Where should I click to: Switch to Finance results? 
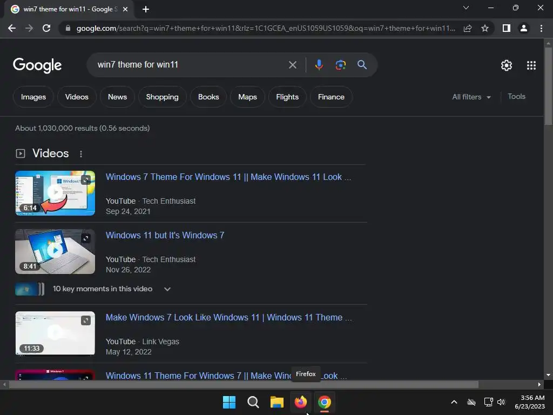coord(331,97)
